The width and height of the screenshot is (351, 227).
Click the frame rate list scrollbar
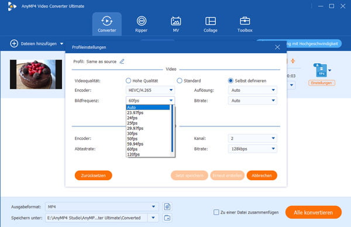pyautogui.click(x=172, y=129)
